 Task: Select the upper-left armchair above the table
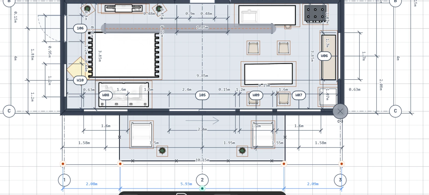click(x=253, y=48)
